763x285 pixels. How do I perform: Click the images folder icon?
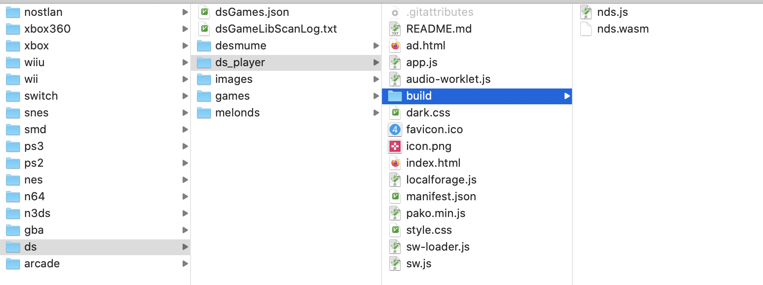tap(204, 79)
